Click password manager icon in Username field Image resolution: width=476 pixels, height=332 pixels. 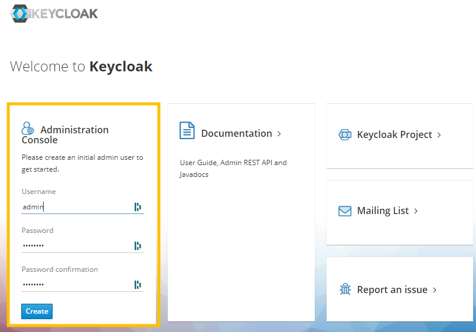click(138, 207)
